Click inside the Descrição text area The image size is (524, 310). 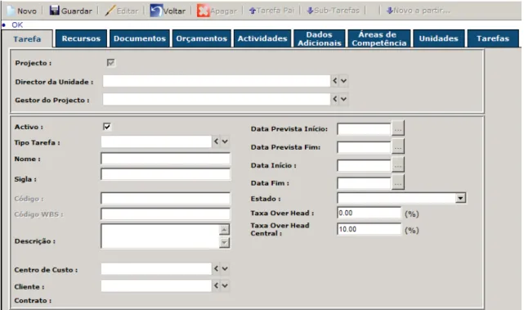159,236
